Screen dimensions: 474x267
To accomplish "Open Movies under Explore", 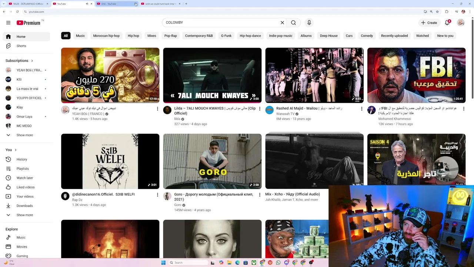I will (26, 247).
